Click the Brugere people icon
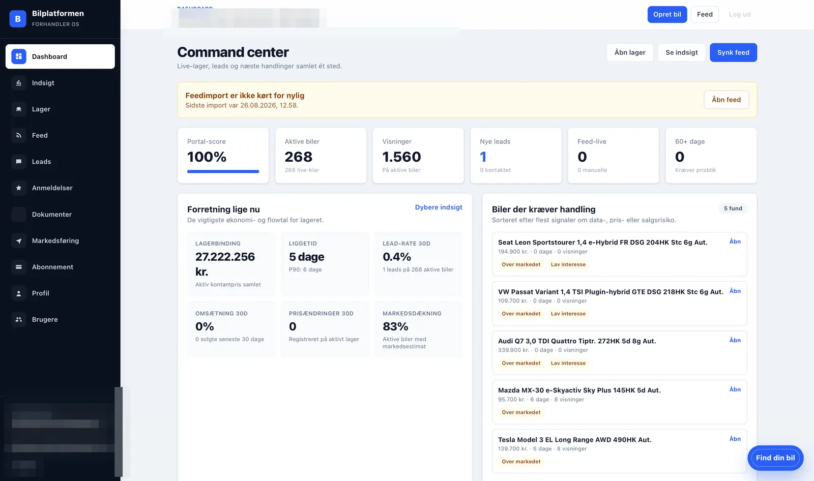Image resolution: width=814 pixels, height=481 pixels. click(x=19, y=319)
